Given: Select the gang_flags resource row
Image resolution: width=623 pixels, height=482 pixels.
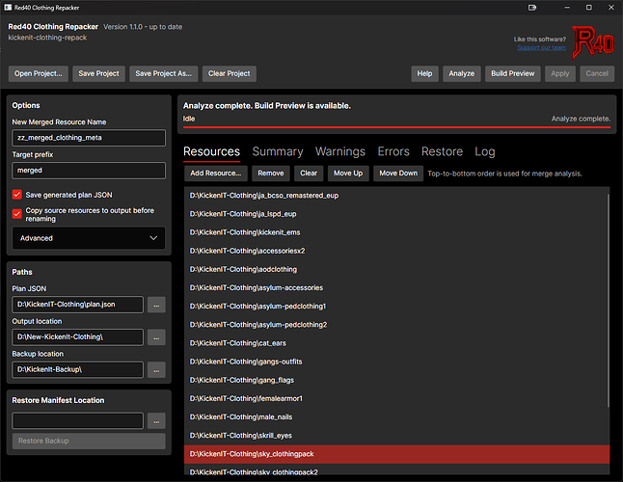Looking at the screenshot, I should tap(396, 381).
